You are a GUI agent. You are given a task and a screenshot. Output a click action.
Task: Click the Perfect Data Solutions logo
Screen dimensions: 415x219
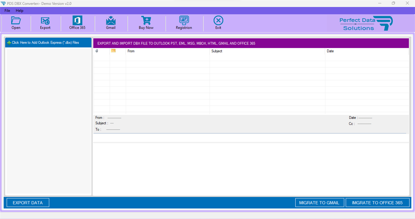click(366, 23)
